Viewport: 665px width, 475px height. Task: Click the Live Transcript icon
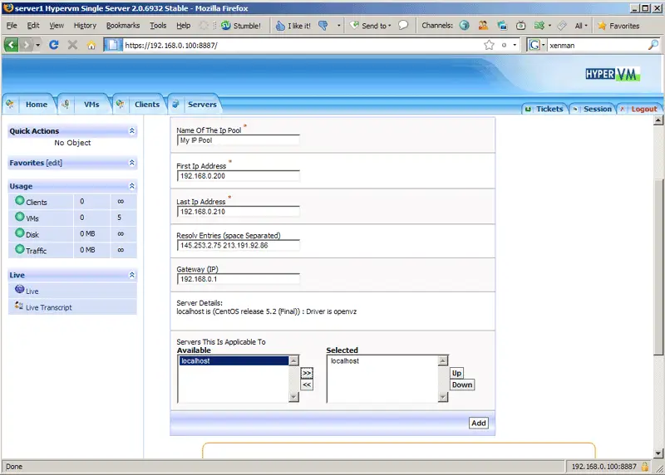click(19, 306)
